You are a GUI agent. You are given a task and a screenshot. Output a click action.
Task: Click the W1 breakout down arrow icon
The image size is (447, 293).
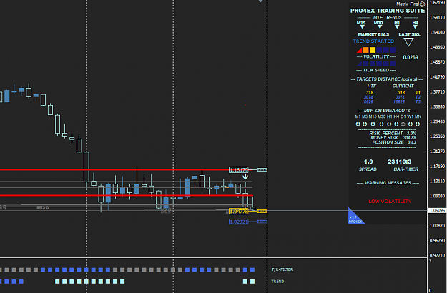(x=411, y=124)
